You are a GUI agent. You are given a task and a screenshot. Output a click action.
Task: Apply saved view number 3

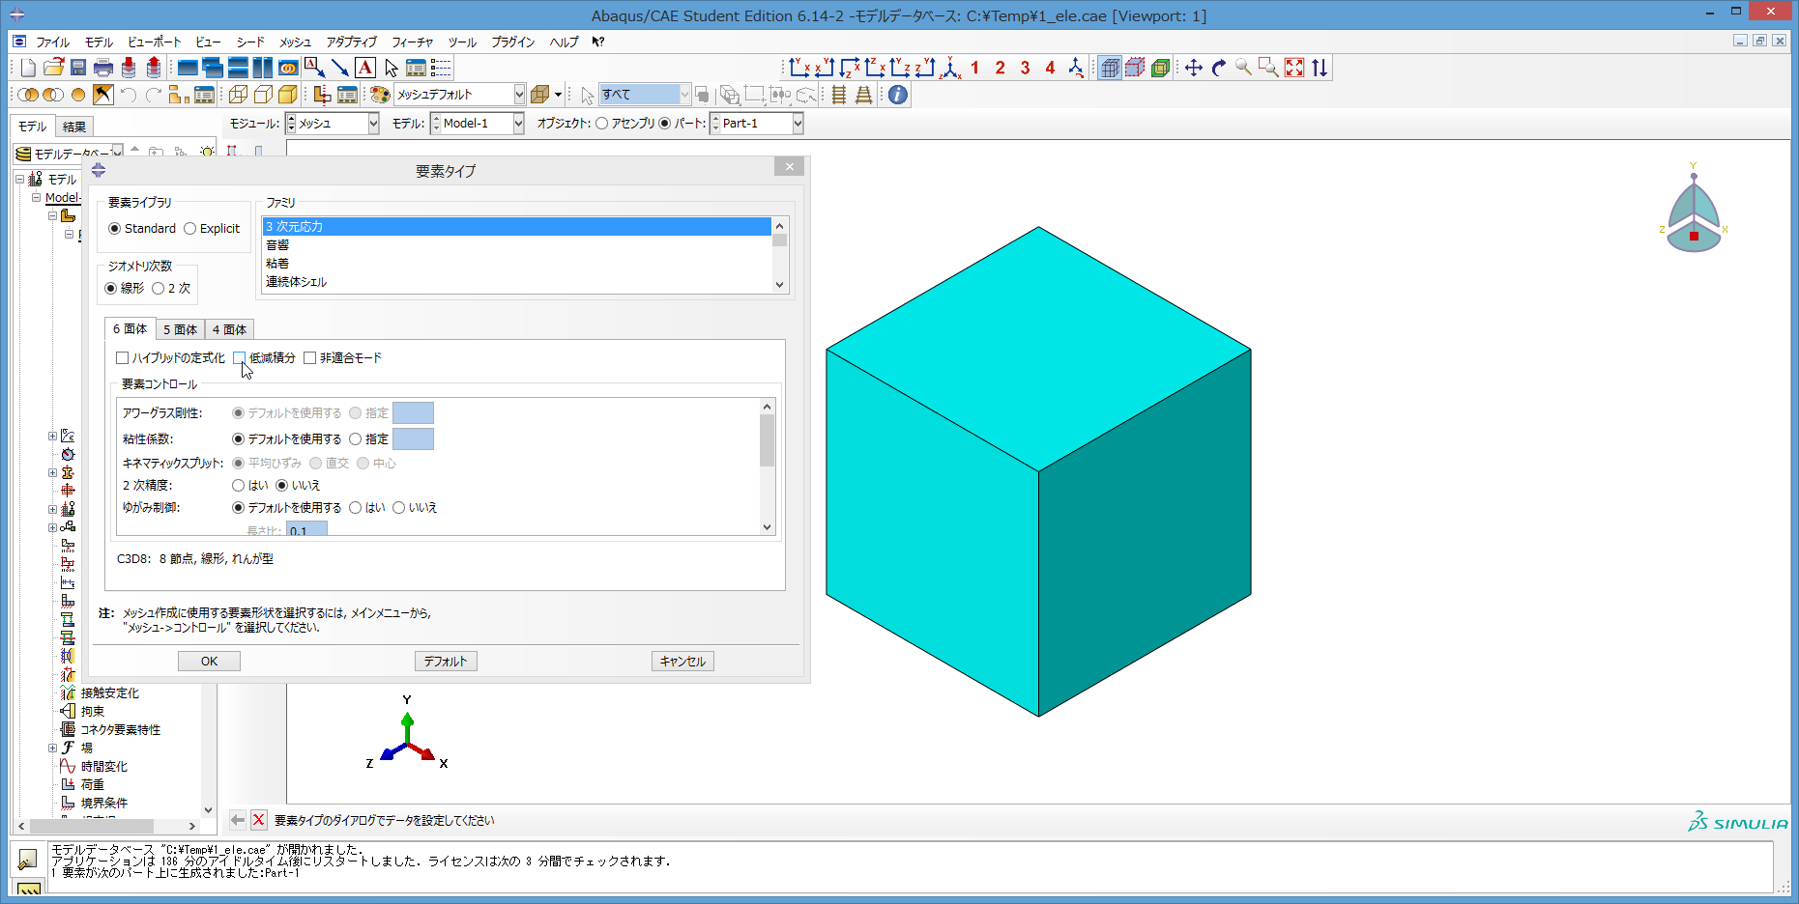point(1026,68)
